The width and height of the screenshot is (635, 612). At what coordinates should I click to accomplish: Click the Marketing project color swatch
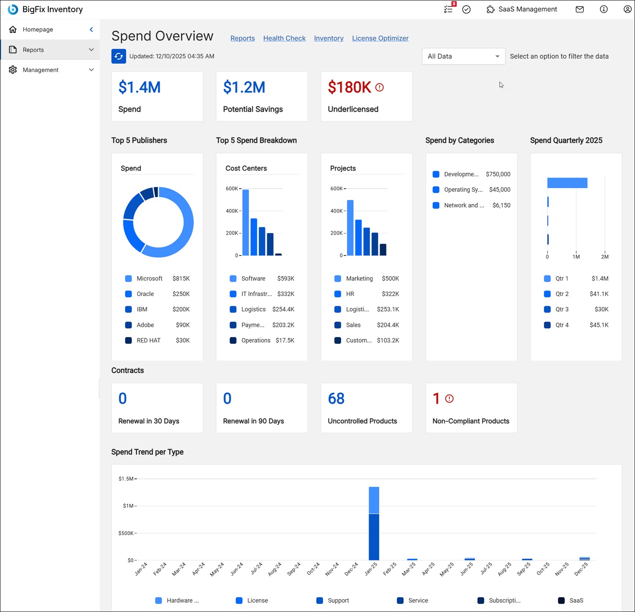click(338, 278)
